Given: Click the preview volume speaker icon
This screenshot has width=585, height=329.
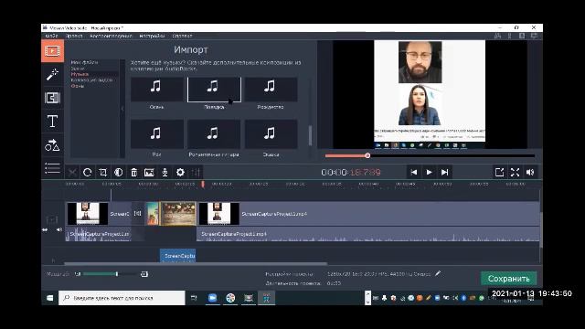Looking at the screenshot, I should point(530,173).
